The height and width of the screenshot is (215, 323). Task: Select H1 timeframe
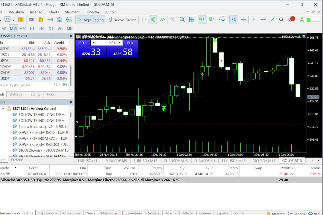click(x=32, y=29)
